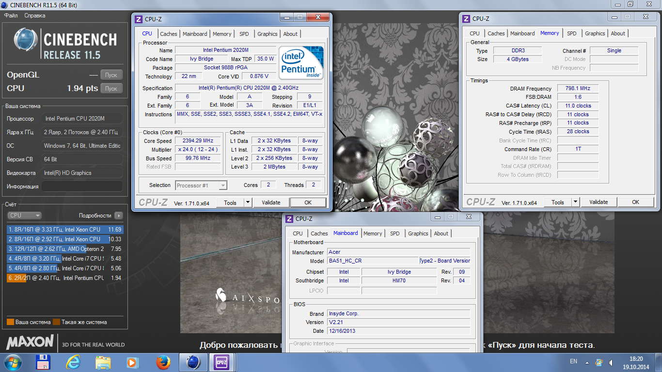
Task: Click OK in Memory window
Action: click(x=636, y=202)
